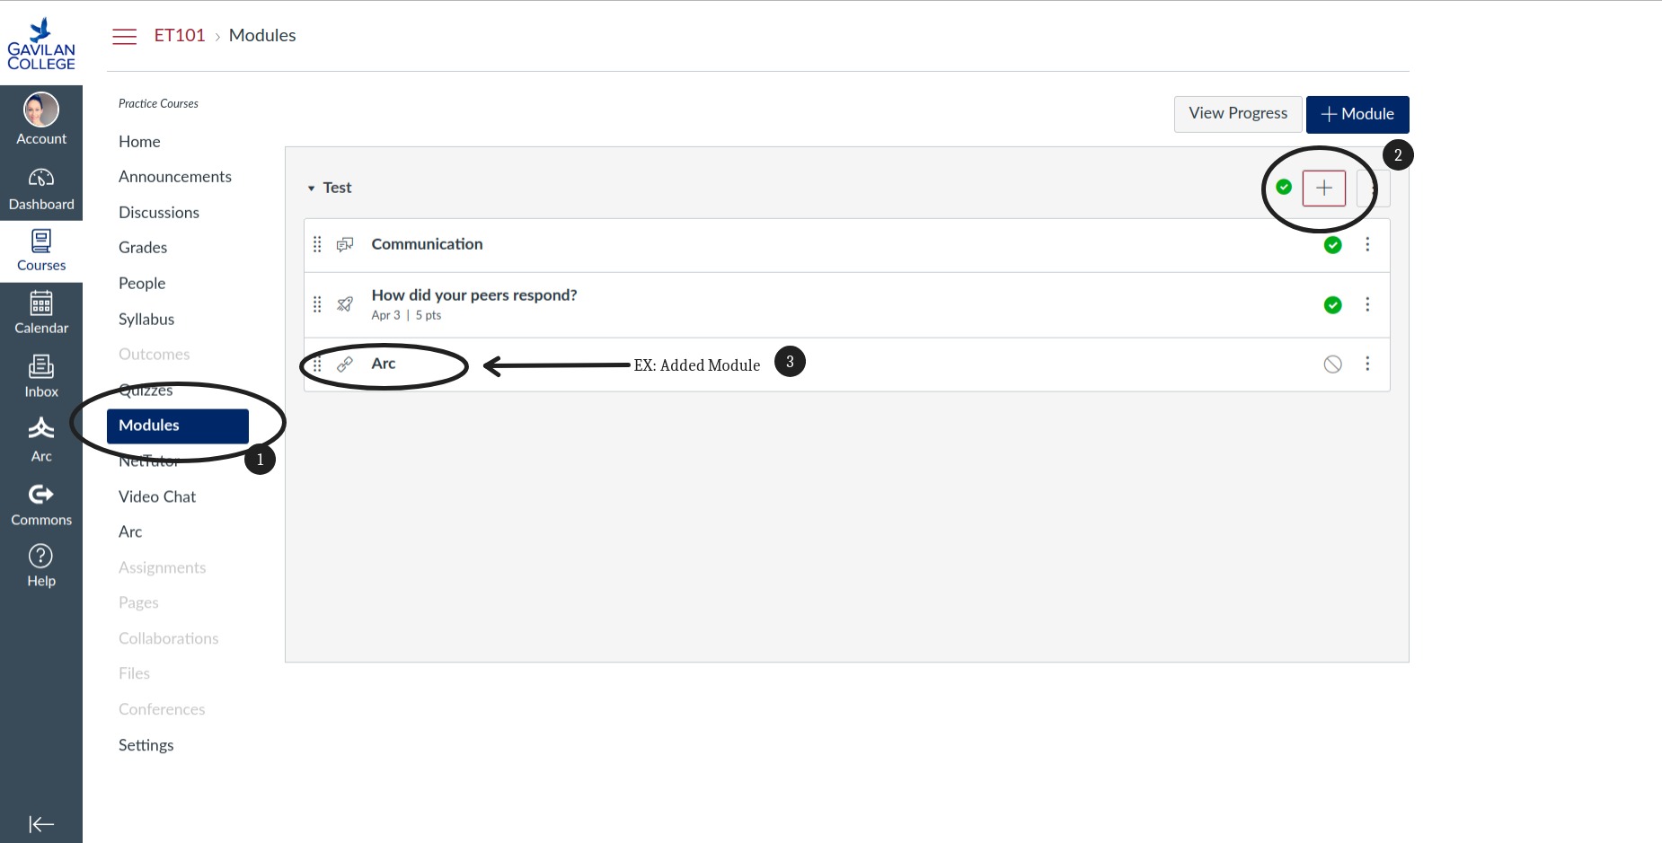This screenshot has height=843, width=1662.
Task: Click the plus icon to add item to Test
Action: [x=1323, y=188]
